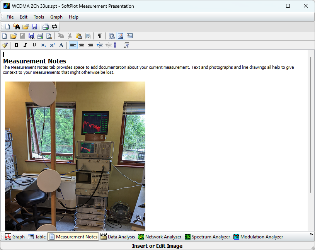Click the Insert text box icon

(x=129, y=36)
